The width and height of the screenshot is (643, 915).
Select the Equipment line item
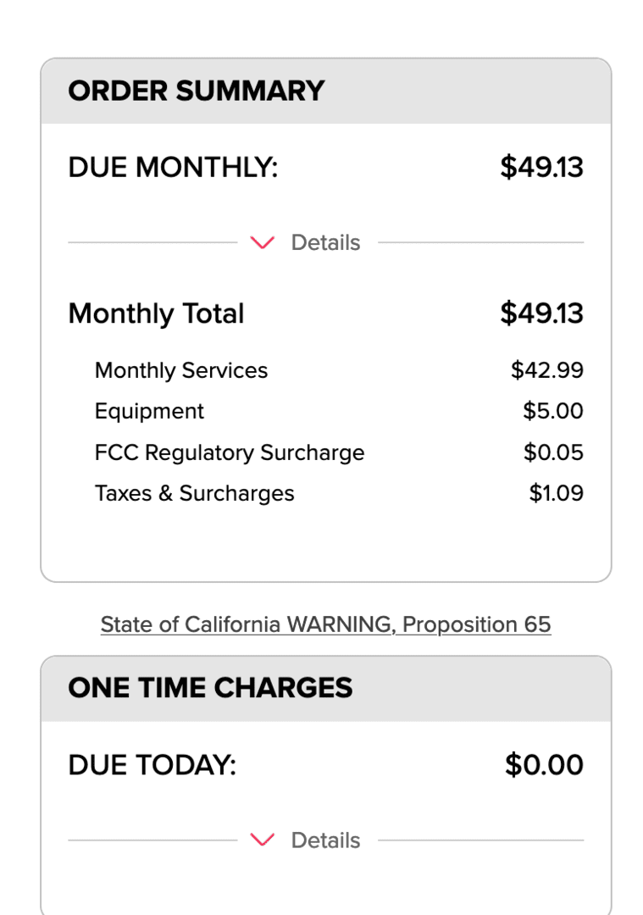[x=339, y=411]
